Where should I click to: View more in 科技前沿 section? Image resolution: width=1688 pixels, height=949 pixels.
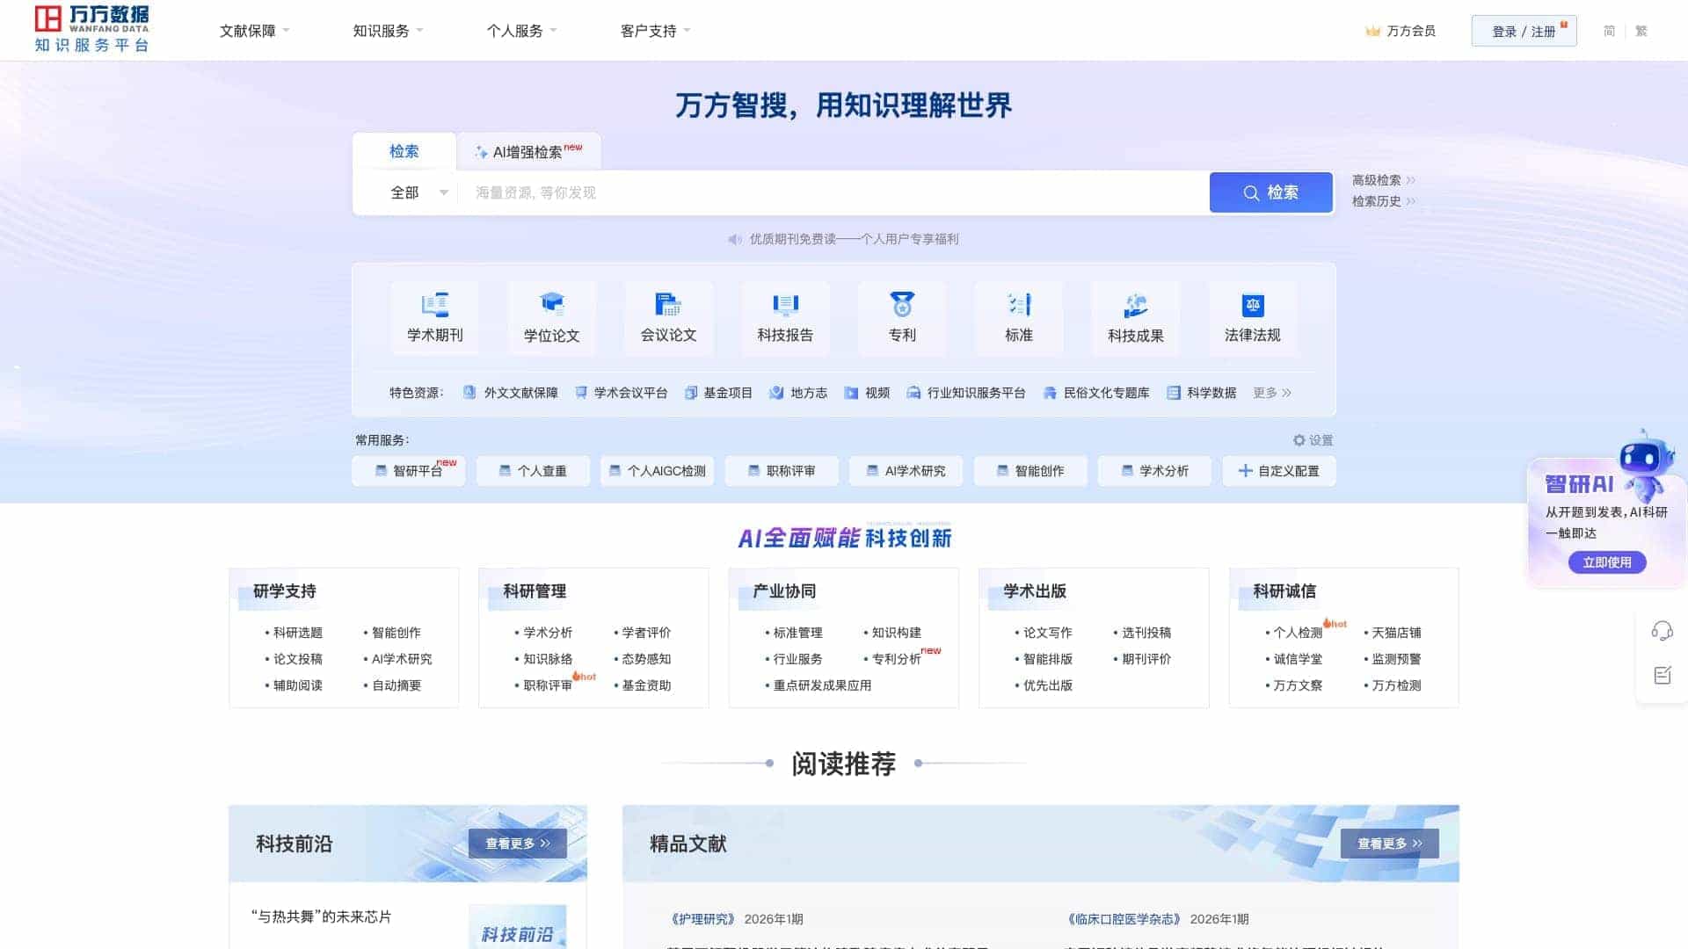(517, 844)
